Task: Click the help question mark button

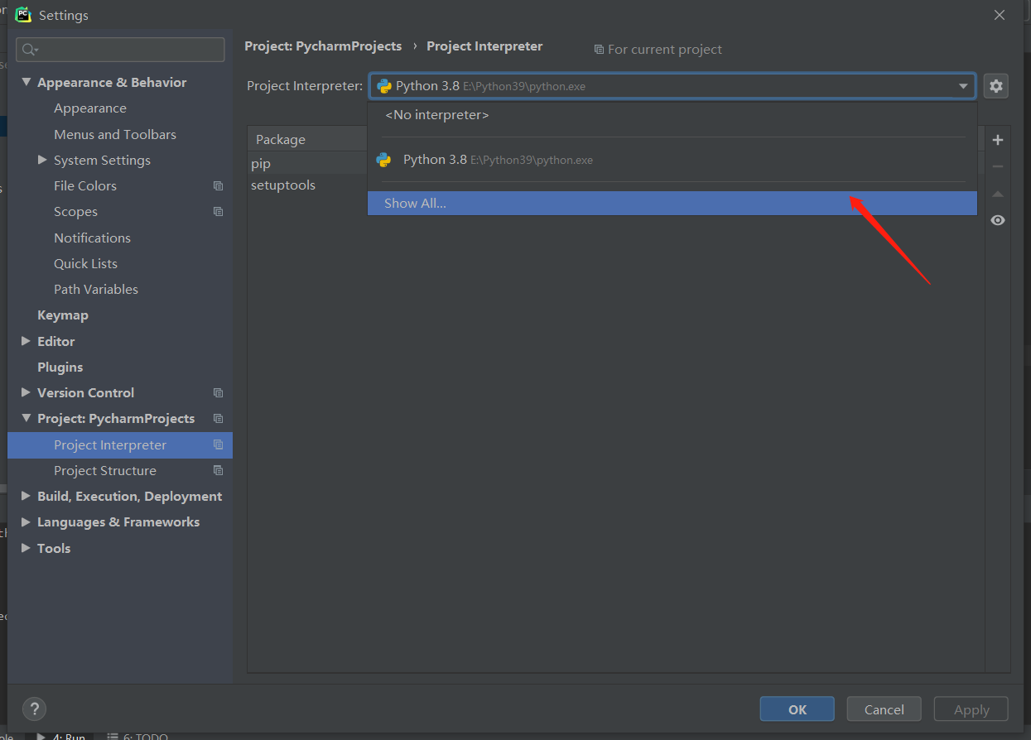Action: [34, 709]
